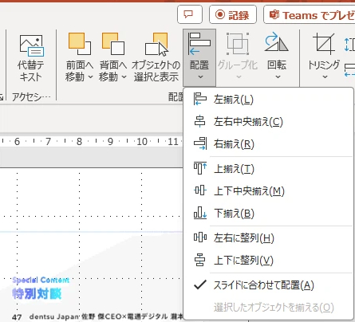Click the 記録 record button
This screenshot has width=355, height=322.
[233, 14]
